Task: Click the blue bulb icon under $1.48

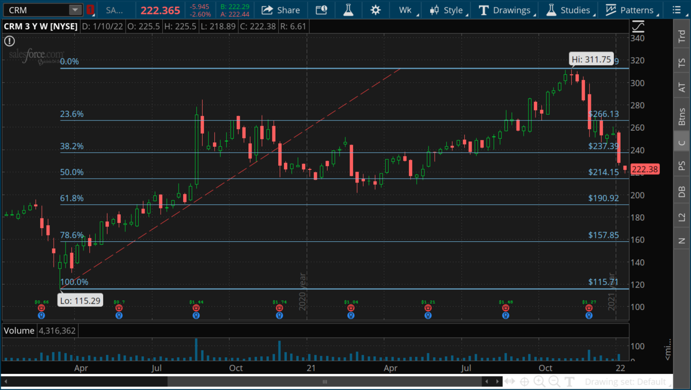Action: [x=506, y=315]
